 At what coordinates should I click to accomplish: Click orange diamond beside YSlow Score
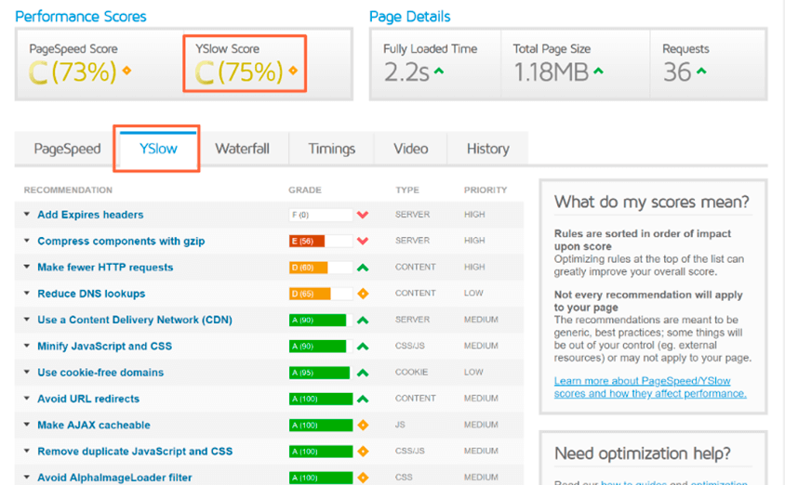[293, 71]
